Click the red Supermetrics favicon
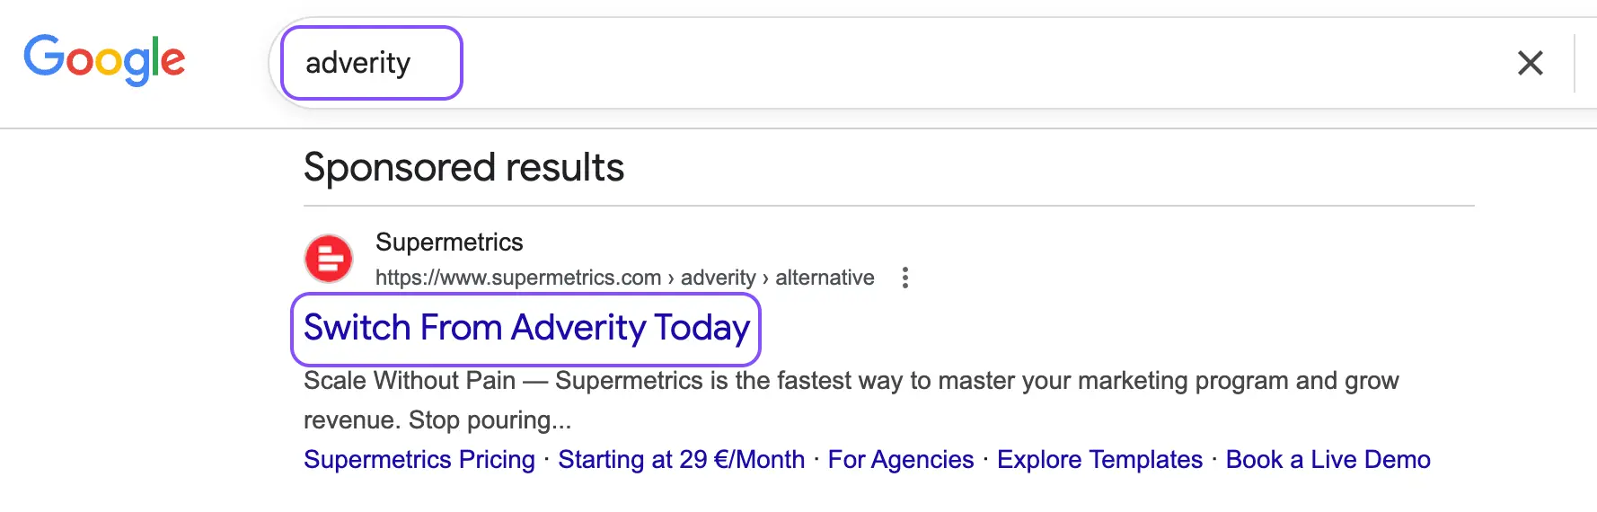1597x512 pixels. 329,259
